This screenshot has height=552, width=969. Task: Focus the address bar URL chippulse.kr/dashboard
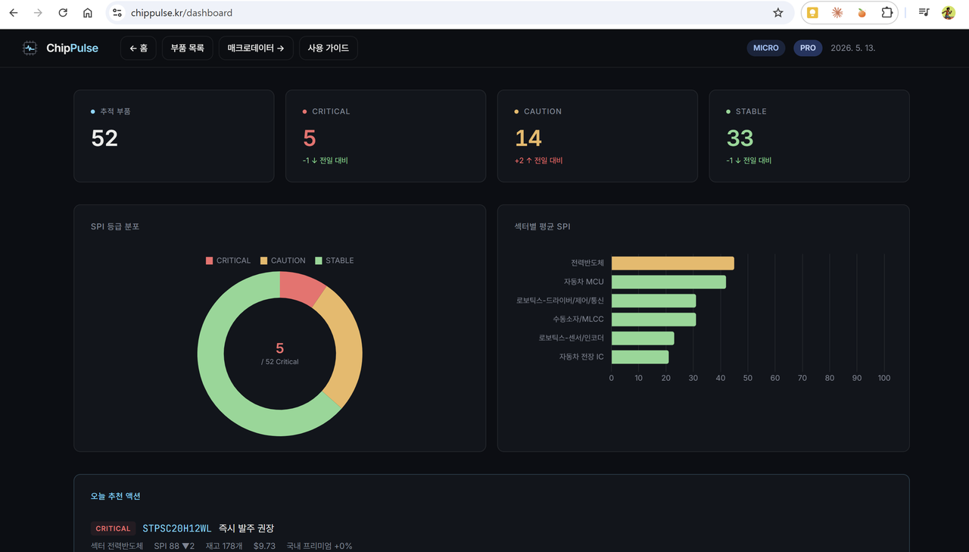click(182, 13)
